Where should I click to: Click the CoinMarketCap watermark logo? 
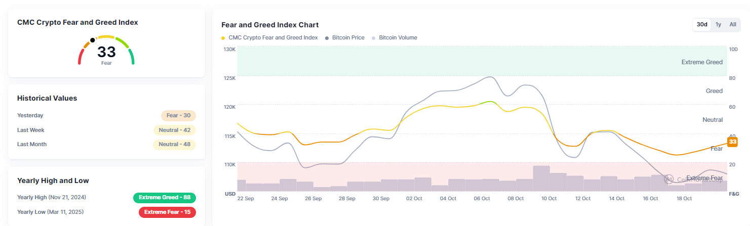tap(669, 179)
